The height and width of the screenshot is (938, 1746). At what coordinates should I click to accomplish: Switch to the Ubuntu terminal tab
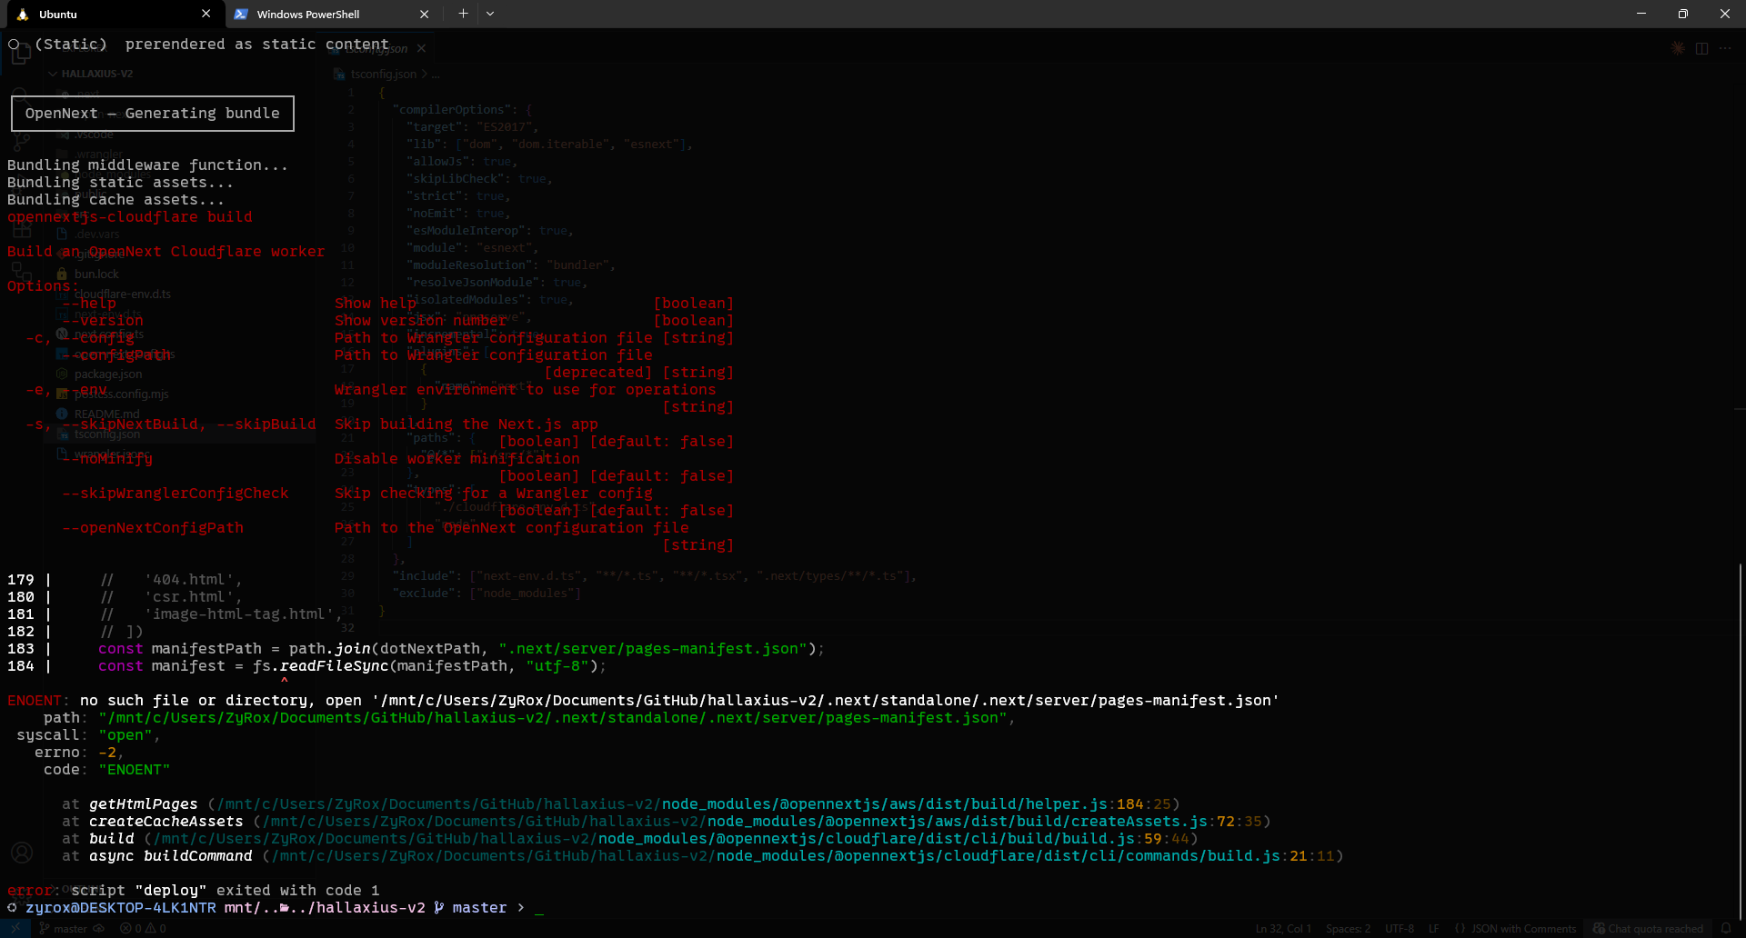click(x=111, y=14)
